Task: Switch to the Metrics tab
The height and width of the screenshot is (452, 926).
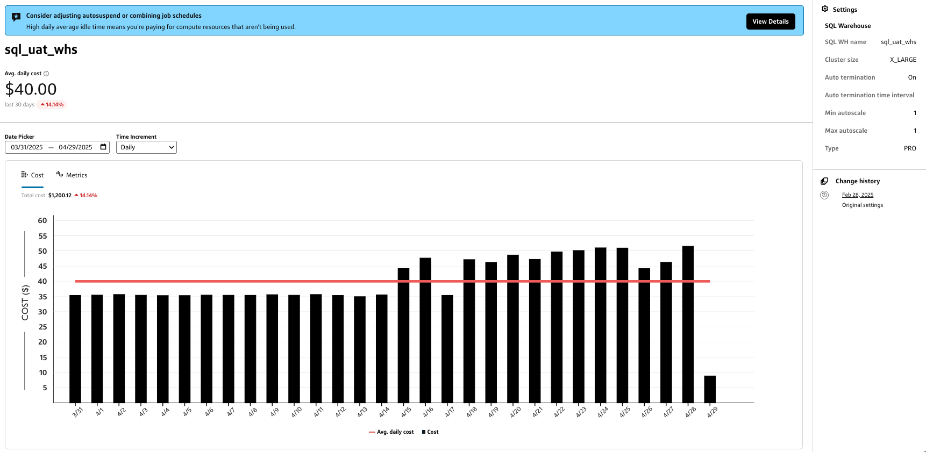Action: 72,175
